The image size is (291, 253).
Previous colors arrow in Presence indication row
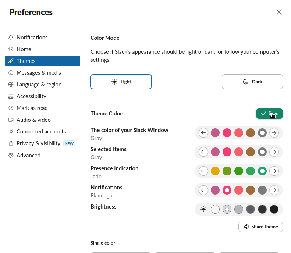(203, 171)
